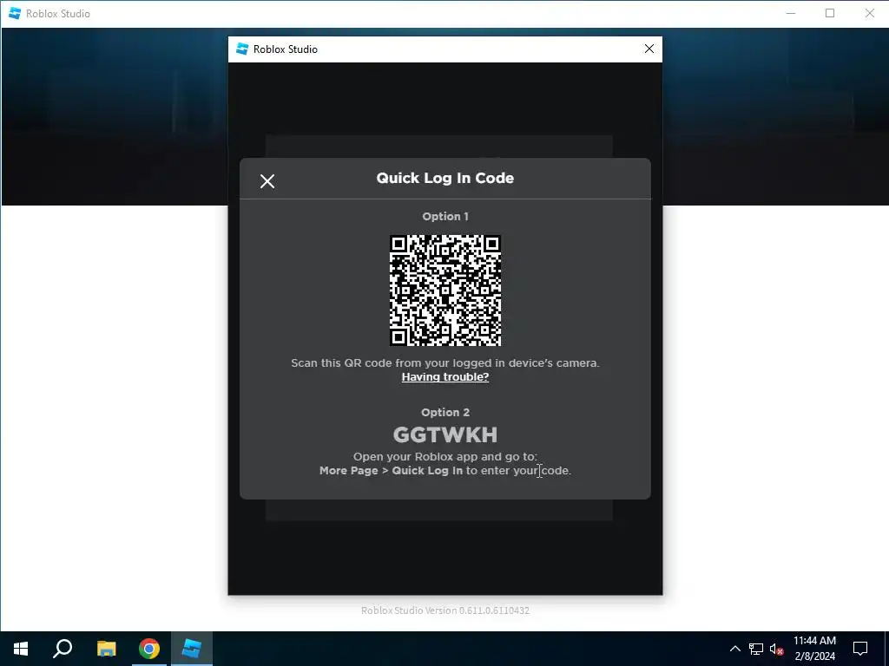Screen dimensions: 889x666
Task: Open Windows taskbar search
Action: click(63, 649)
